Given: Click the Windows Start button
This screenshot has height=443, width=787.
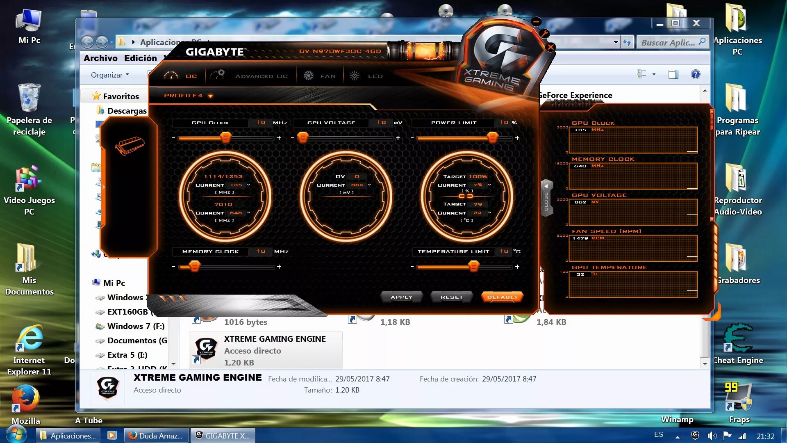Looking at the screenshot, I should coord(16,435).
